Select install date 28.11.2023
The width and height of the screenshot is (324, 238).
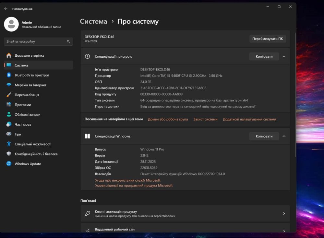coord(148,162)
